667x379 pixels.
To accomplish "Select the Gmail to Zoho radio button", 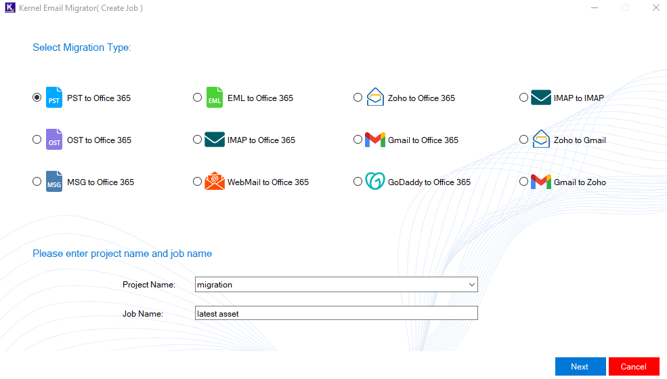I will click(523, 182).
